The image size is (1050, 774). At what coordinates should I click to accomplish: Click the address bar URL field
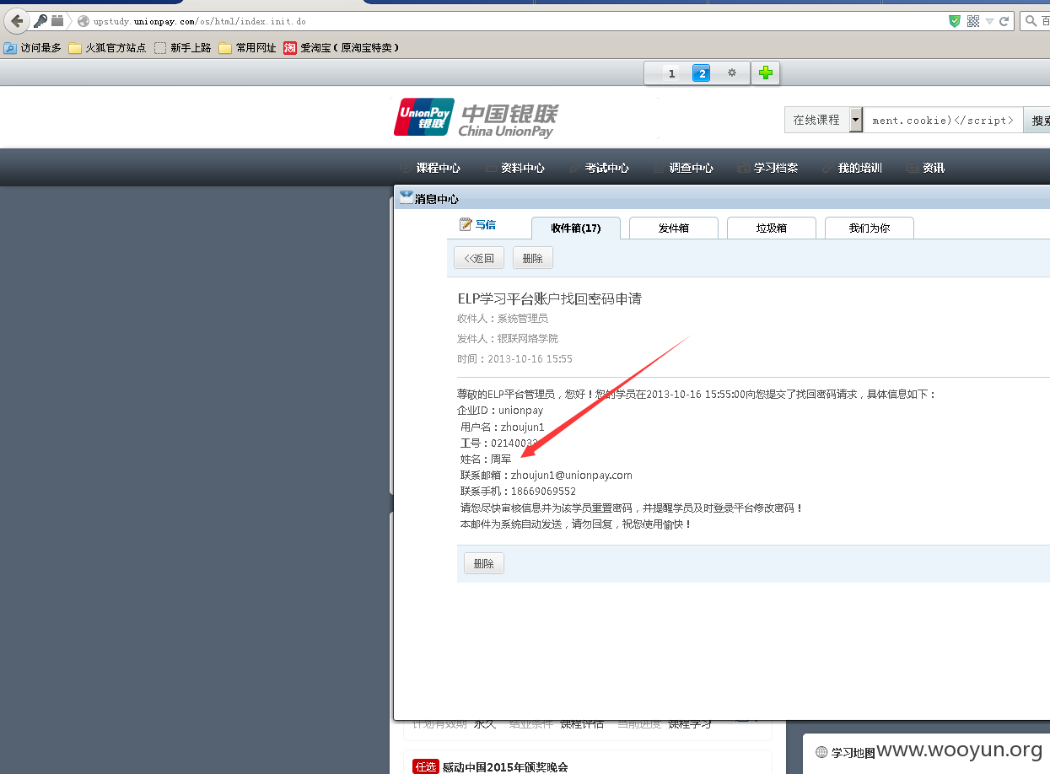[x=506, y=21]
